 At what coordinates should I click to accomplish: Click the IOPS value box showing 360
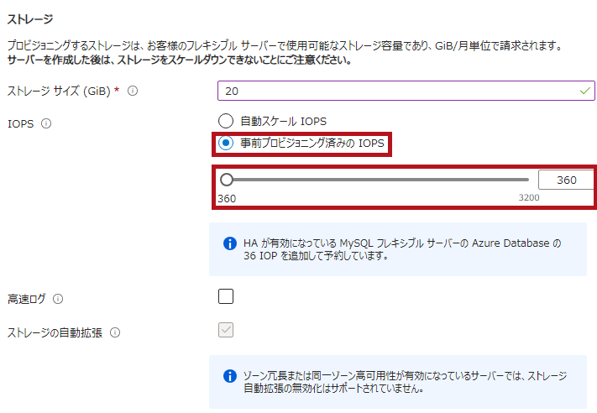click(x=566, y=180)
